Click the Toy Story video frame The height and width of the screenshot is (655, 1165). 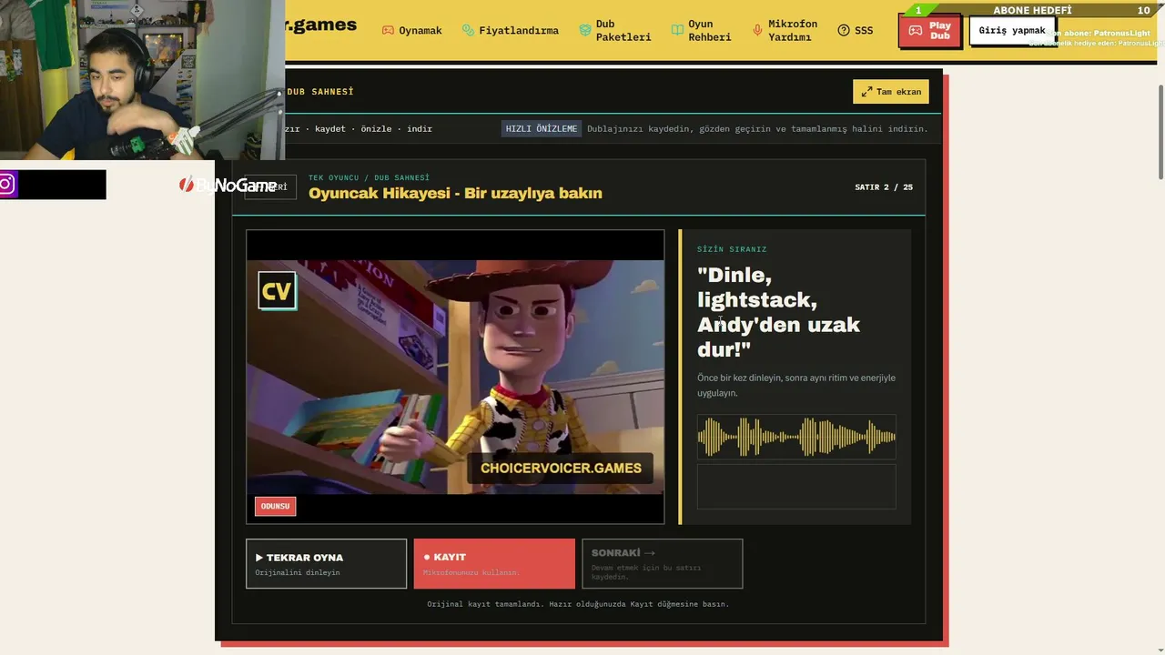[455, 377]
